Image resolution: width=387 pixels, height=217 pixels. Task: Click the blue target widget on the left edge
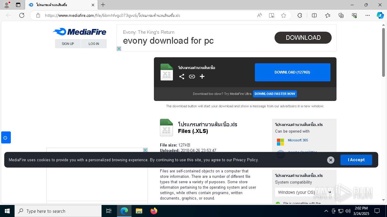point(6,137)
